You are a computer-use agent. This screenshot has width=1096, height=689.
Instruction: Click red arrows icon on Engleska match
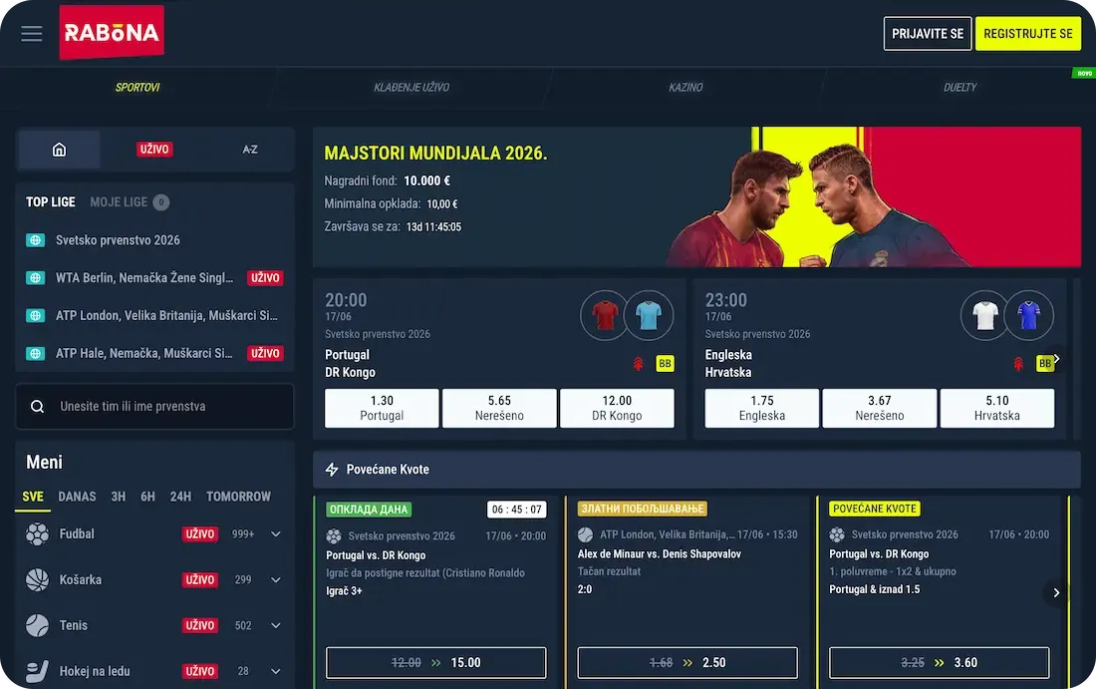(x=1018, y=364)
